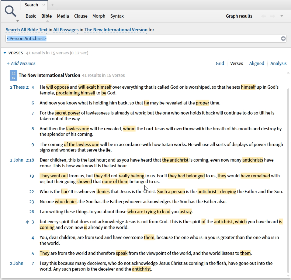
Task: Open the Syntax search type
Action: tap(117, 16)
